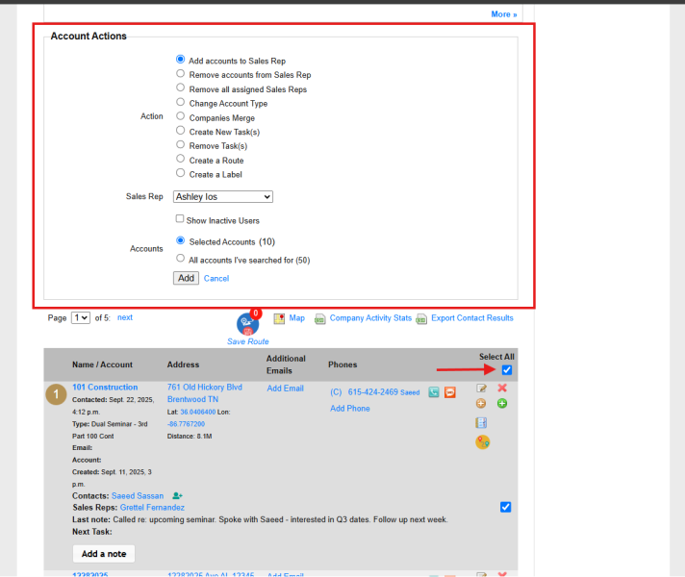Choose All accounts I've searched for option
The width and height of the screenshot is (685, 577).
[x=181, y=258]
